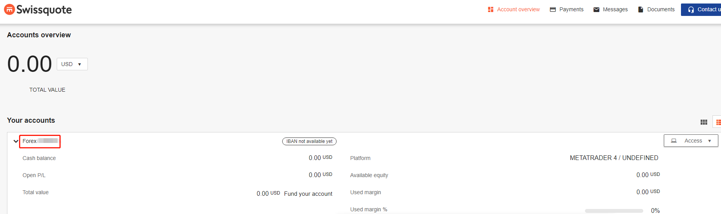Click the Account overview grid icon
Viewport: 721px width, 214px height.
(491, 10)
